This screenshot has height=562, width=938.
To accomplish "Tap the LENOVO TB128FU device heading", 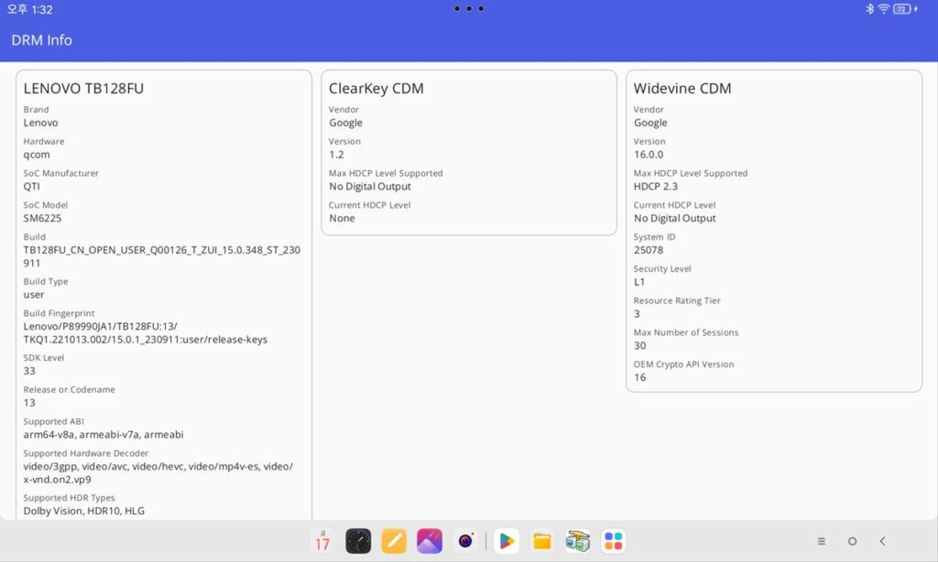I will coord(83,89).
